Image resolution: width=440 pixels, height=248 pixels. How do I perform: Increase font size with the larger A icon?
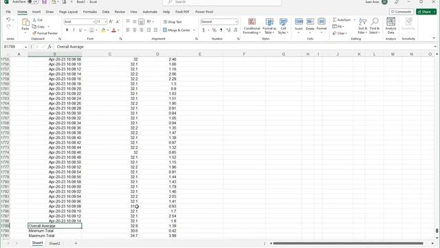click(x=111, y=21)
